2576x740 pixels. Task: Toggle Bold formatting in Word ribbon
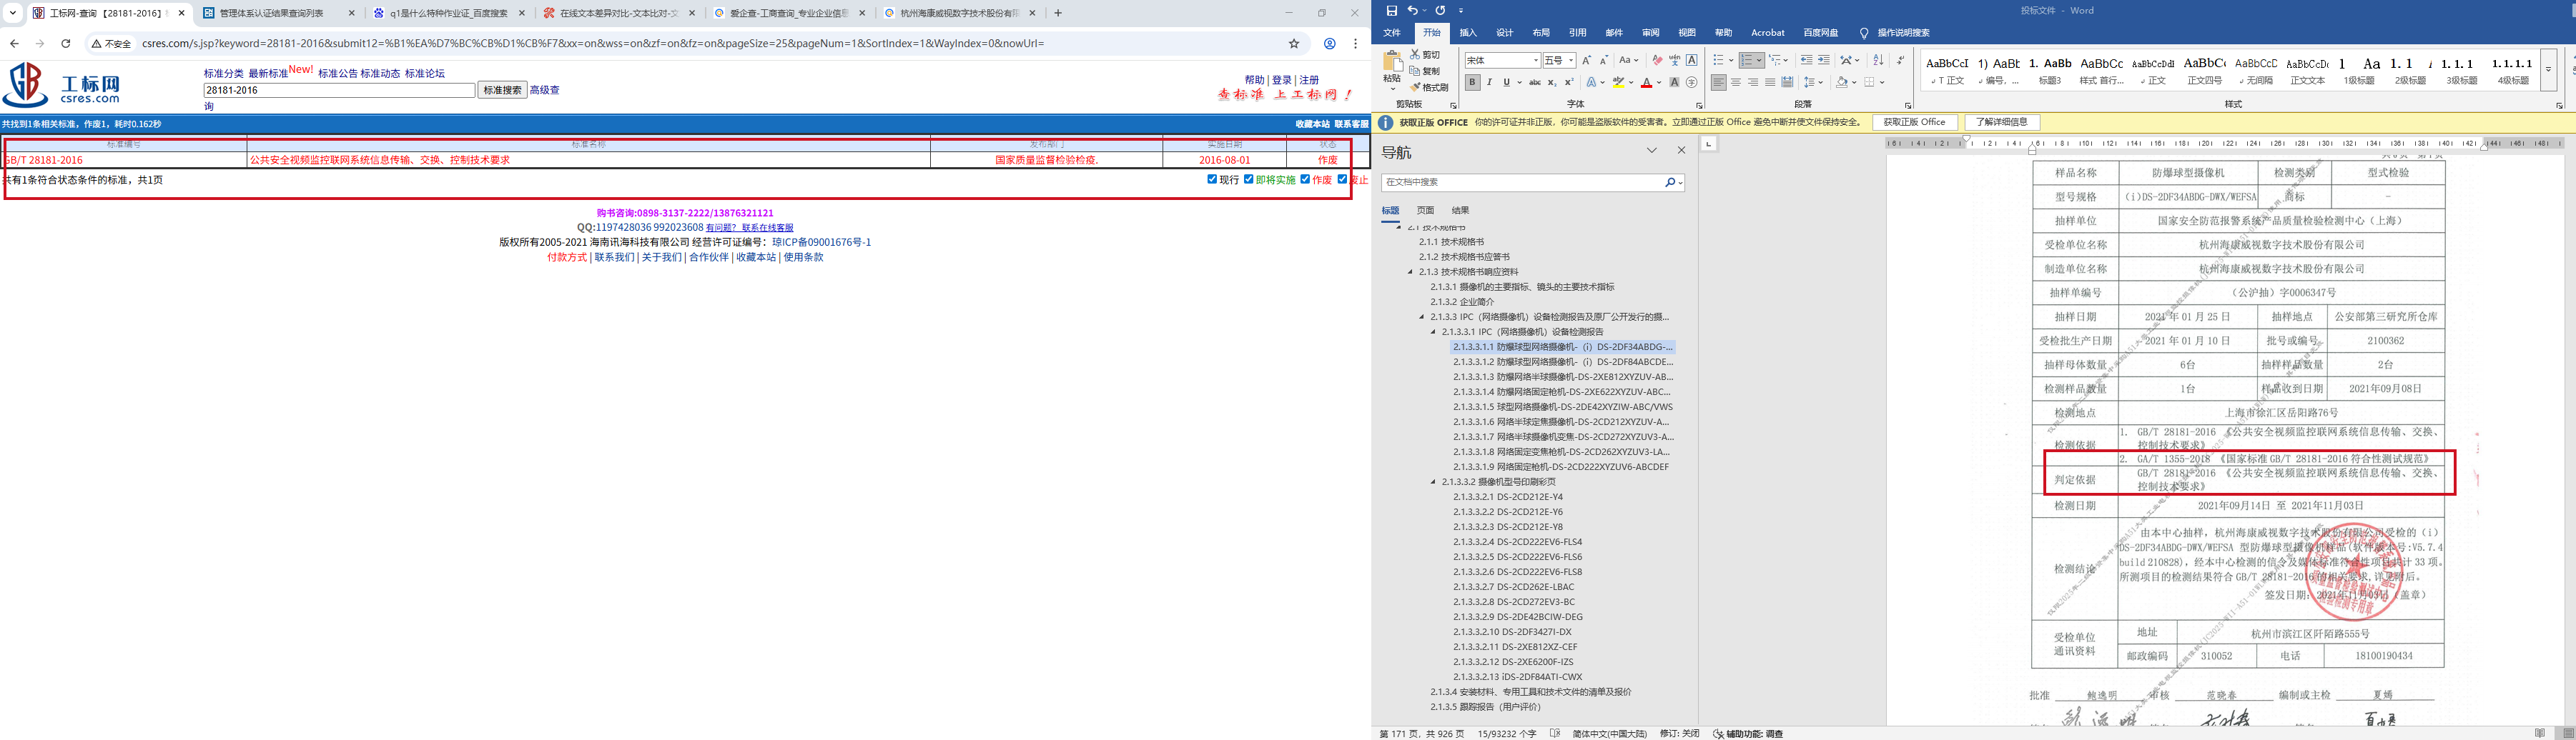tap(1472, 83)
